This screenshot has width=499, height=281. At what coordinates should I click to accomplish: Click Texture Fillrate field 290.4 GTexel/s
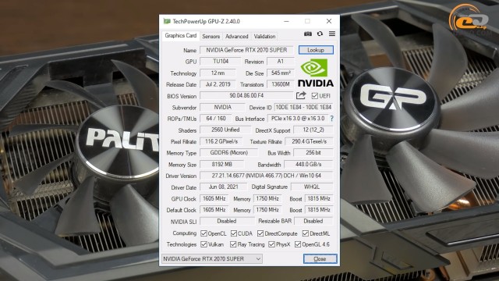[x=309, y=141]
